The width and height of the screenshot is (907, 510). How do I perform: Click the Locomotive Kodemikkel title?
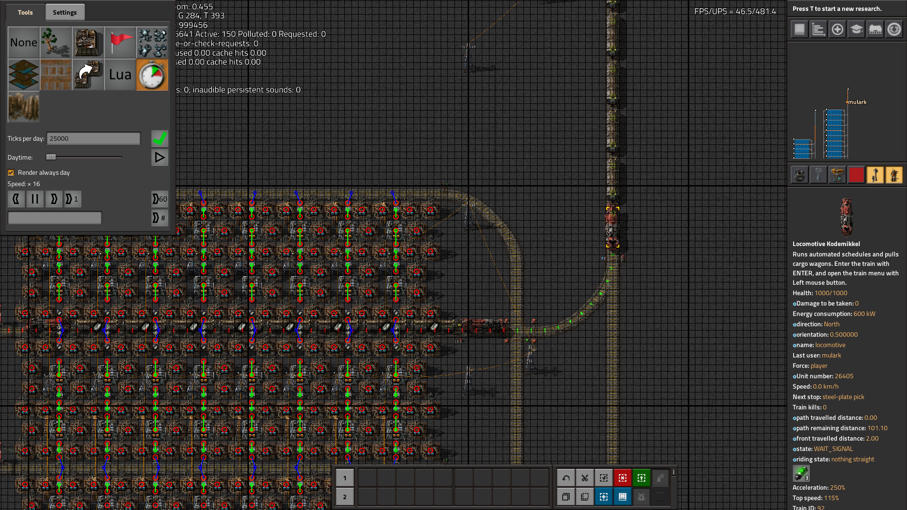coord(826,244)
